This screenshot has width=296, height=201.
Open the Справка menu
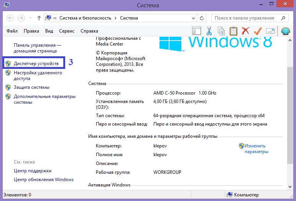click(89, 31)
